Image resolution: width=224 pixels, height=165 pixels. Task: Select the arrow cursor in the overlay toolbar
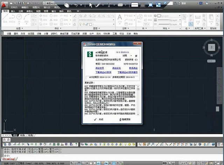point(91,5)
